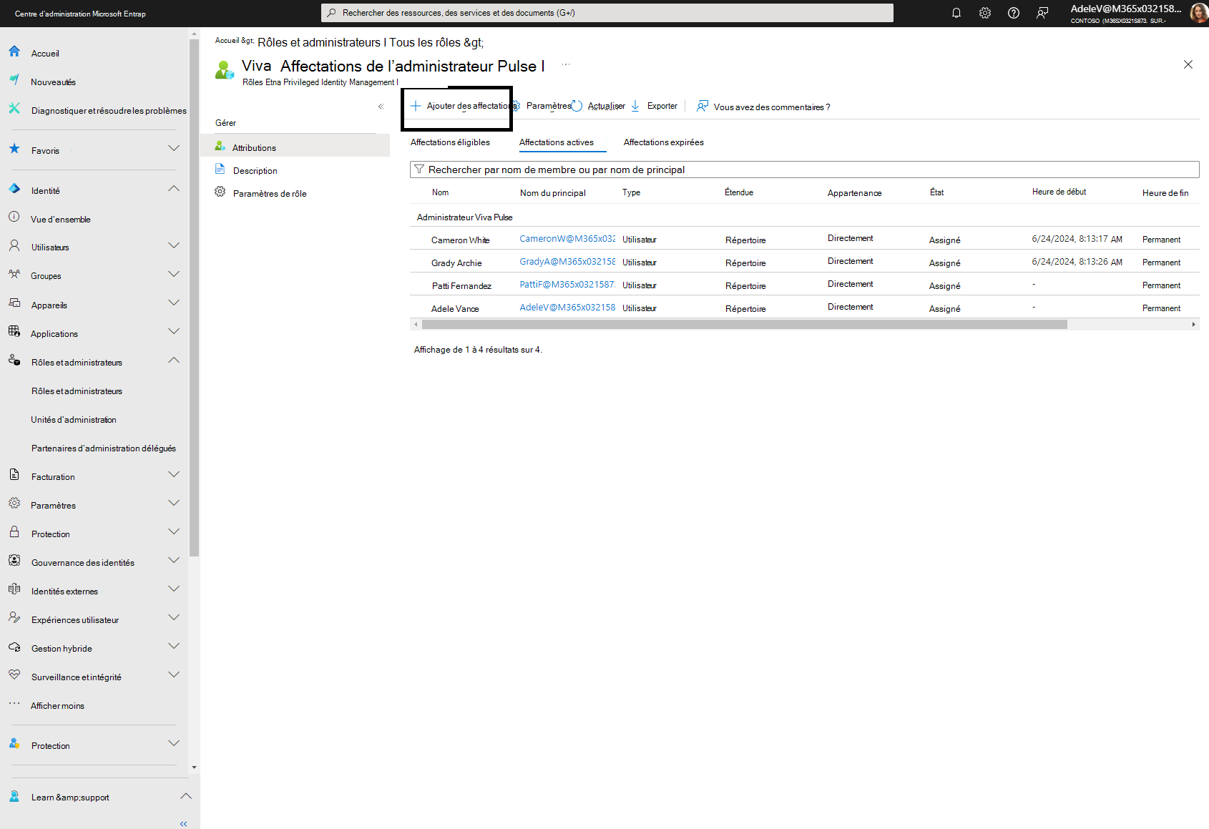Click Vous avez des commentaires link
Screen dimensions: 1209x829
[763, 107]
